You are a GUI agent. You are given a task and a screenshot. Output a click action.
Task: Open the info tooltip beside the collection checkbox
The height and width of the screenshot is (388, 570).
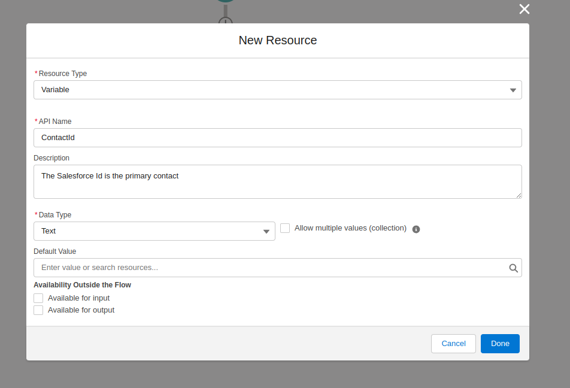416,229
